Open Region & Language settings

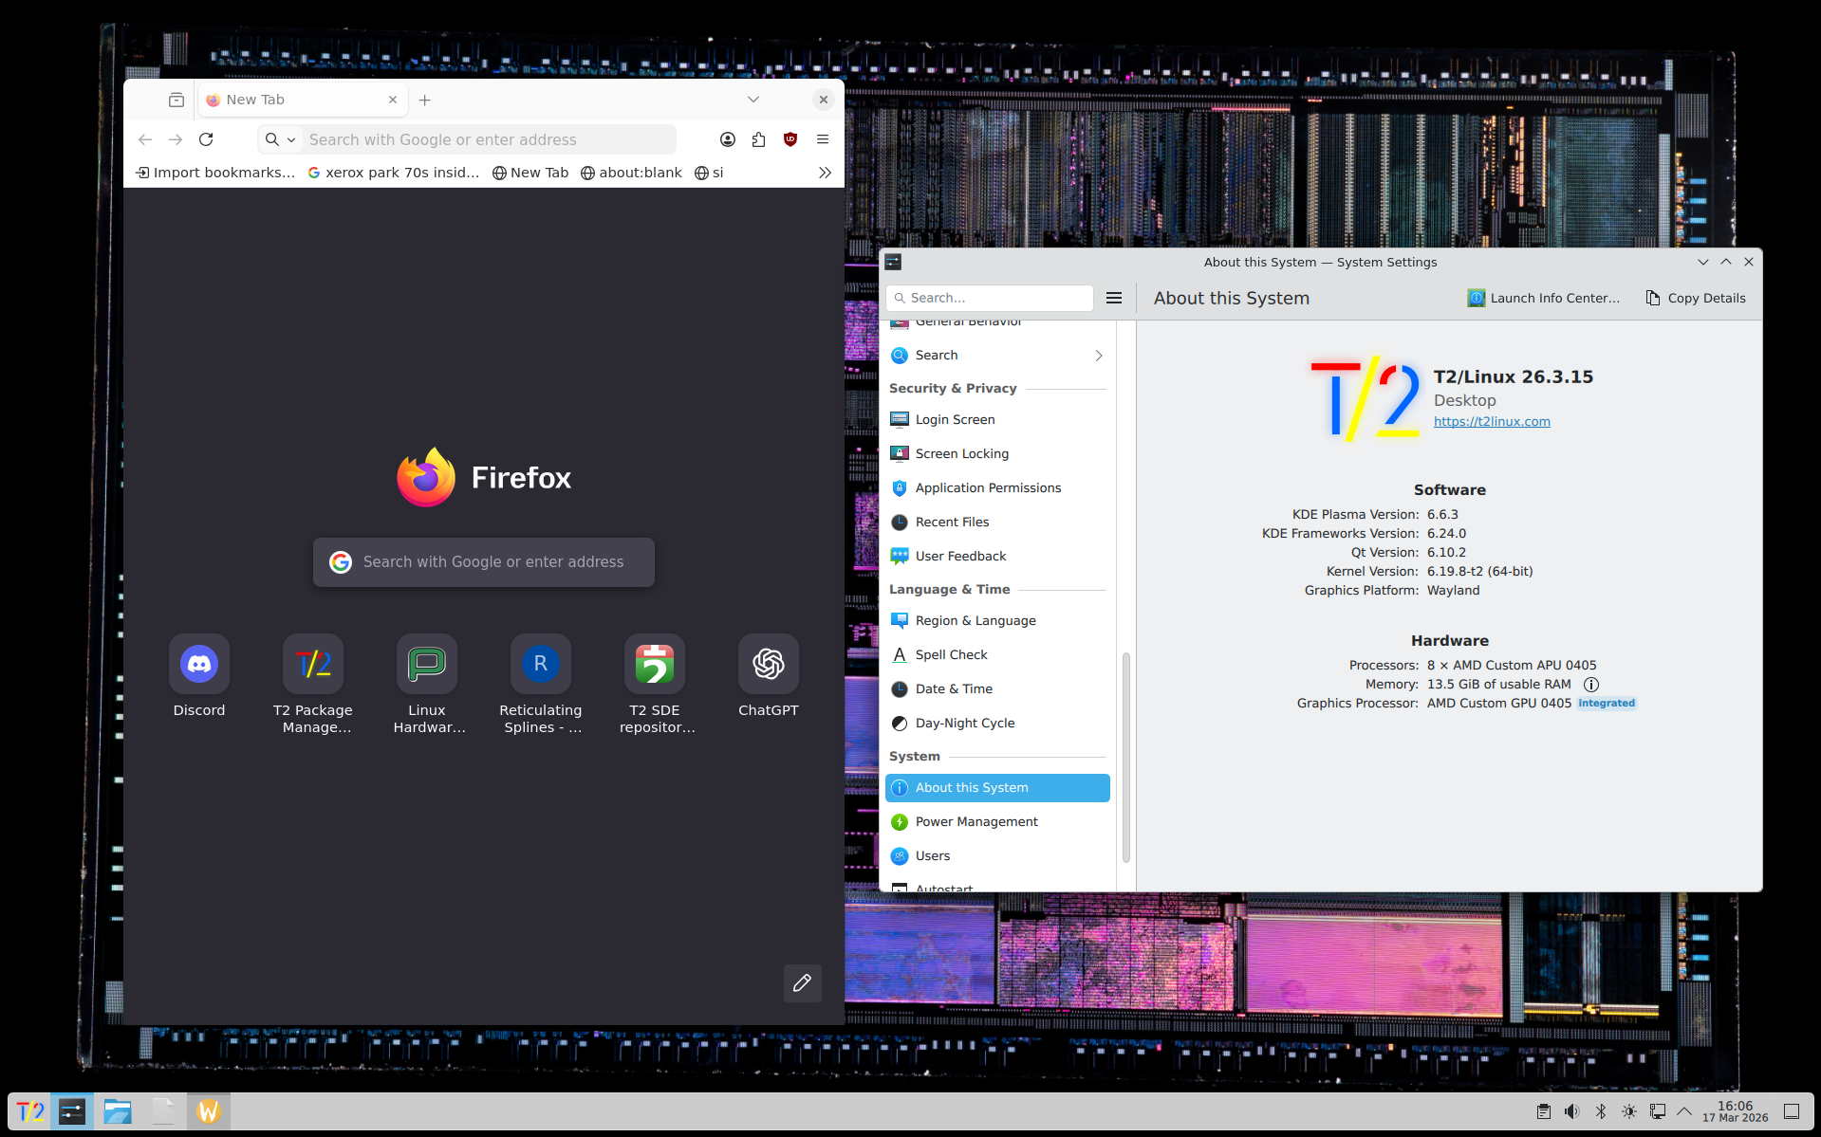pyautogui.click(x=997, y=621)
